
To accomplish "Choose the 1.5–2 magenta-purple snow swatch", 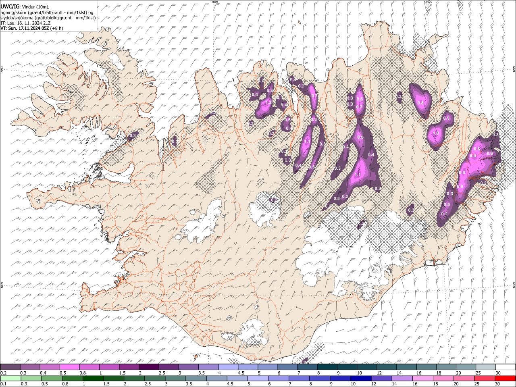I will tap(129, 367).
